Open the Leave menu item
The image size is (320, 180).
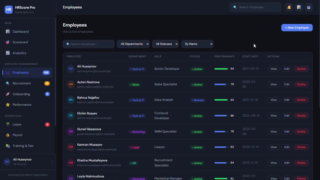[x=27, y=124]
